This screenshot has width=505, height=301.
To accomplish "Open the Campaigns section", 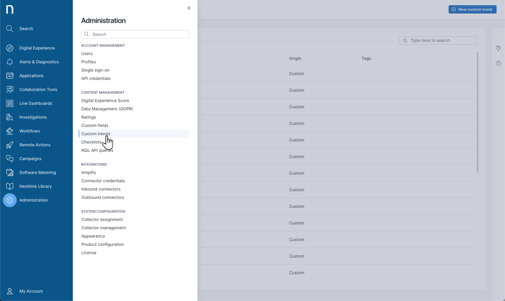I will [x=9, y=158].
